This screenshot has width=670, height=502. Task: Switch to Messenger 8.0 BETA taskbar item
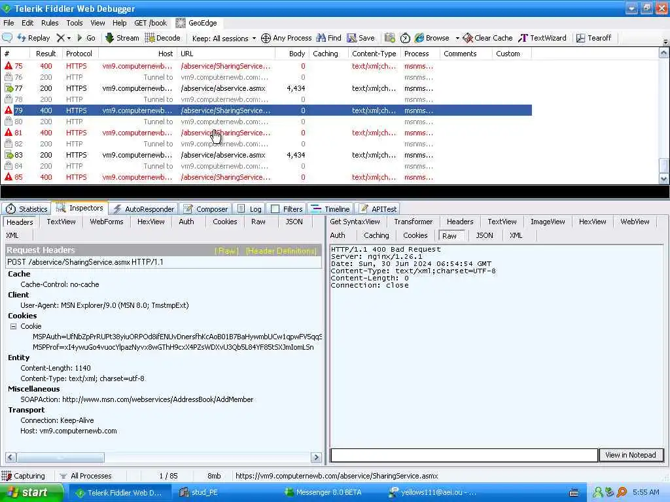[x=323, y=493]
